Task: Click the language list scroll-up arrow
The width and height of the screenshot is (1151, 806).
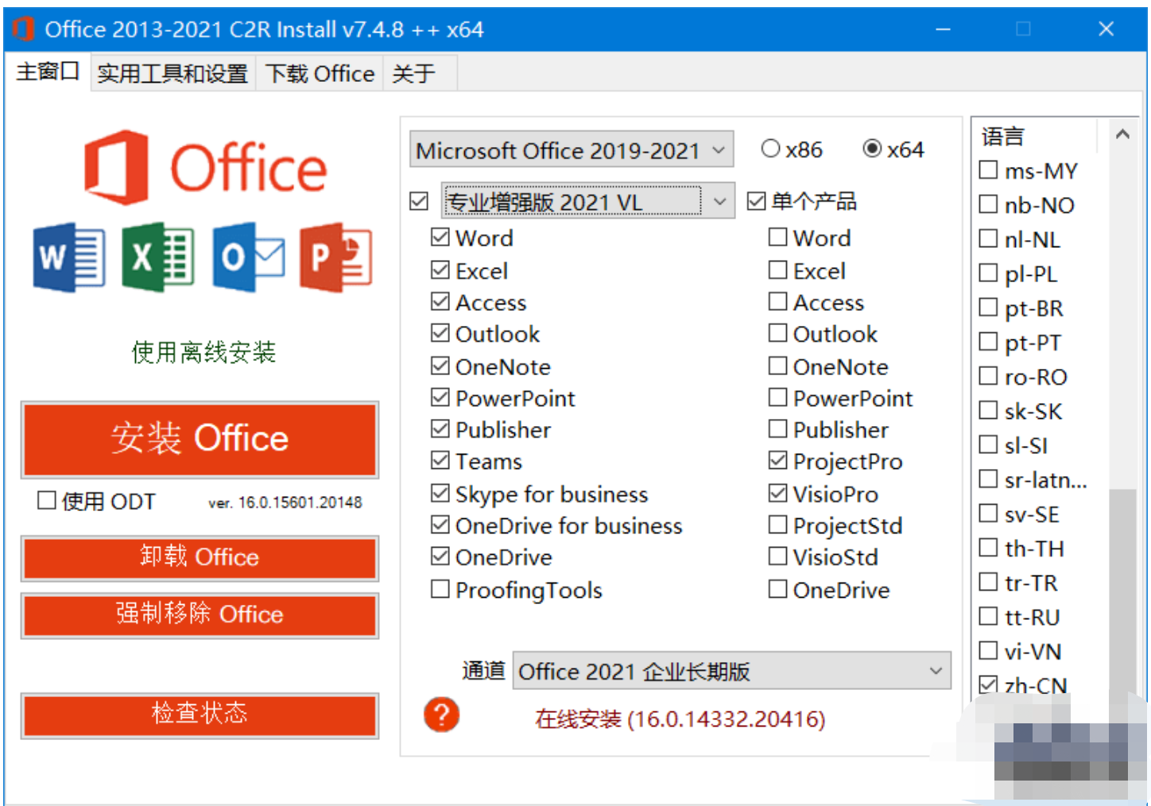Action: click(x=1122, y=134)
